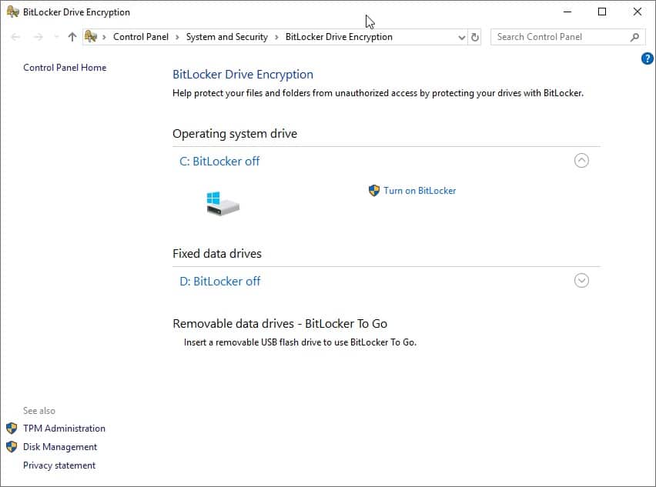The image size is (656, 487).
Task: Expand the address bar history dropdown
Action: pyautogui.click(x=461, y=37)
